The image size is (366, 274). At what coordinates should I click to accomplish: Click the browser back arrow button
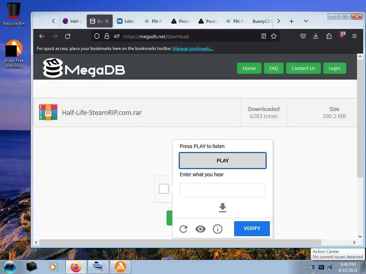click(x=42, y=36)
